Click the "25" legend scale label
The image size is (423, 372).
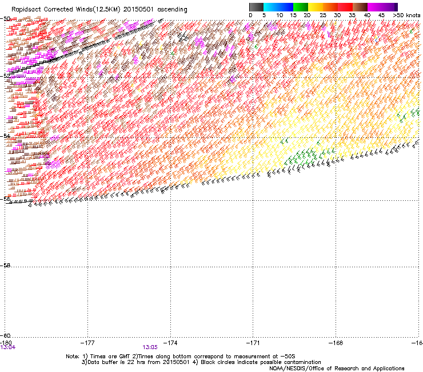click(323, 15)
